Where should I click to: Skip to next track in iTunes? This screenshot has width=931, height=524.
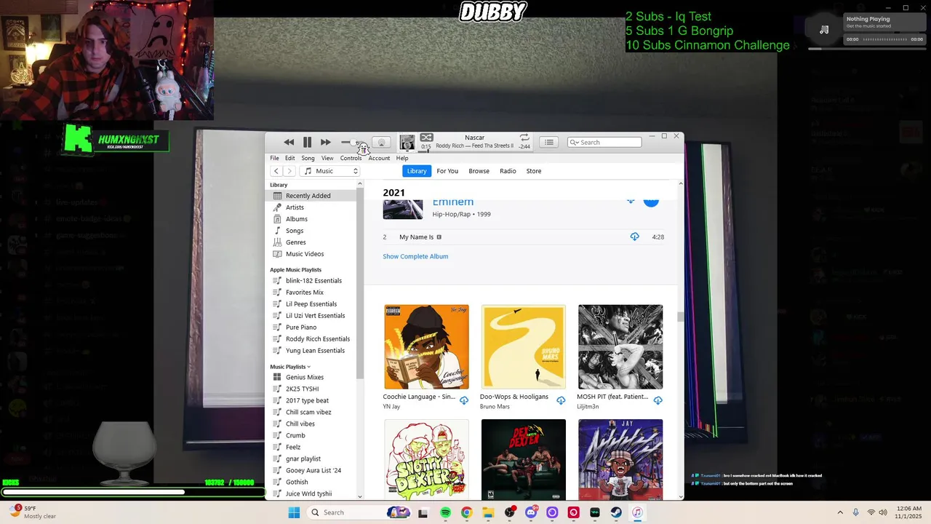(x=325, y=143)
